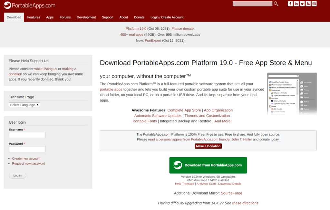The height and width of the screenshot is (210, 330).
Task: Click the search magnifier icon
Action: (x=276, y=4)
